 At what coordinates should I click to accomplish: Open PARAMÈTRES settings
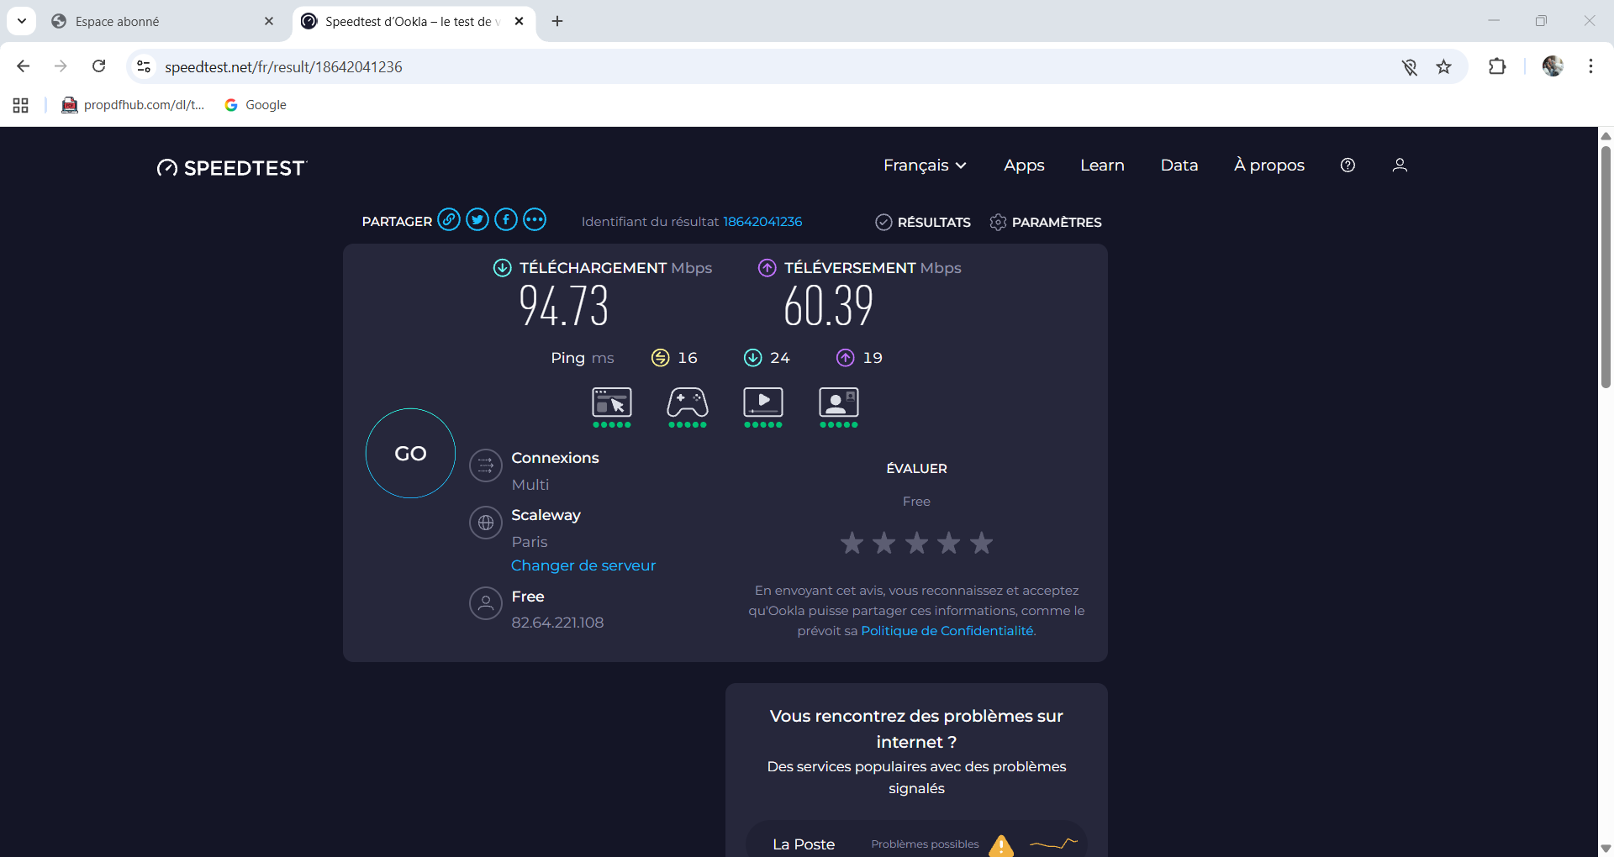[x=1046, y=222]
